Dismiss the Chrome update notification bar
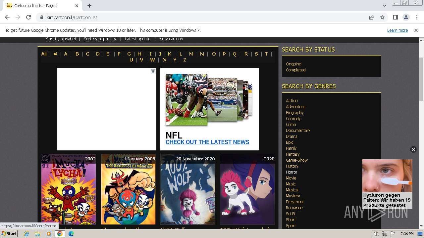Image resolution: width=424 pixels, height=238 pixels. tap(416, 30)
